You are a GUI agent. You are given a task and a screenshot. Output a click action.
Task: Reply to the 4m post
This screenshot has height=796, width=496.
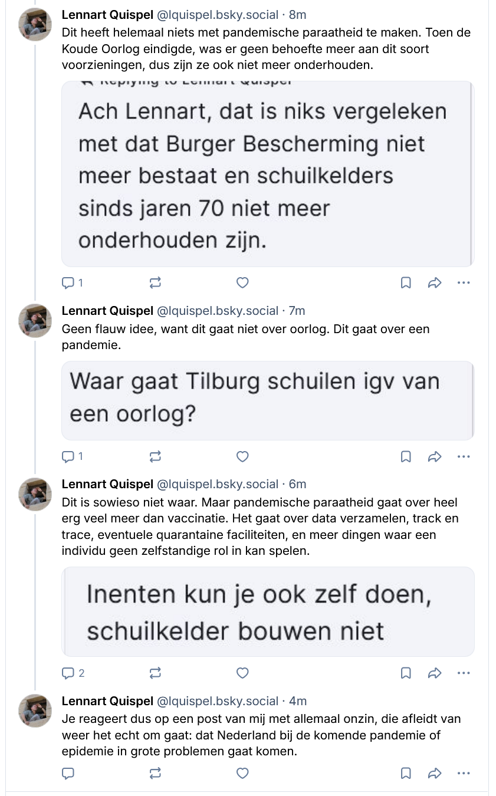point(68,772)
